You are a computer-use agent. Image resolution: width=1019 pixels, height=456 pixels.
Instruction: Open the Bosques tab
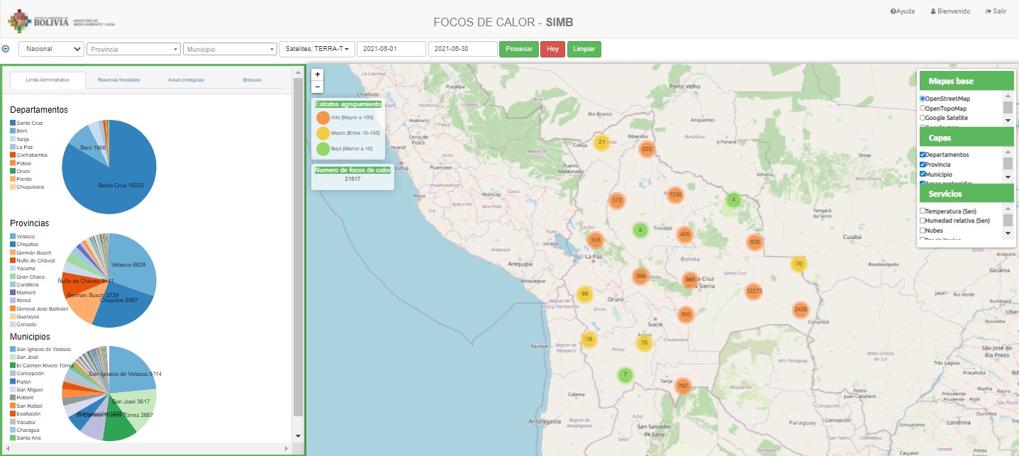click(x=252, y=80)
